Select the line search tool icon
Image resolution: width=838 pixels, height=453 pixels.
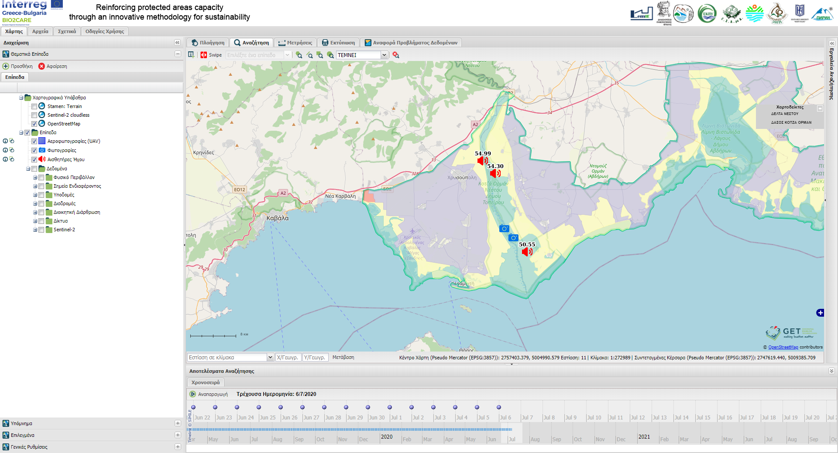click(309, 55)
